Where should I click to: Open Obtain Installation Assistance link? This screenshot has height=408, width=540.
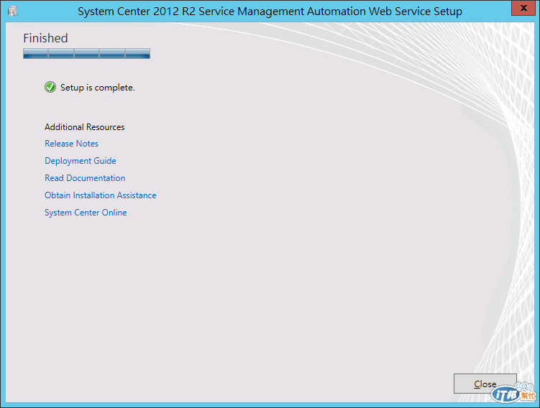[x=100, y=195]
